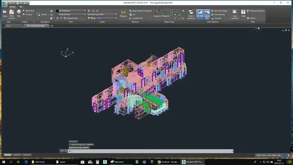Click the coordinates readout in status bar
Screen dimensions: 293x165
tap(269, 155)
